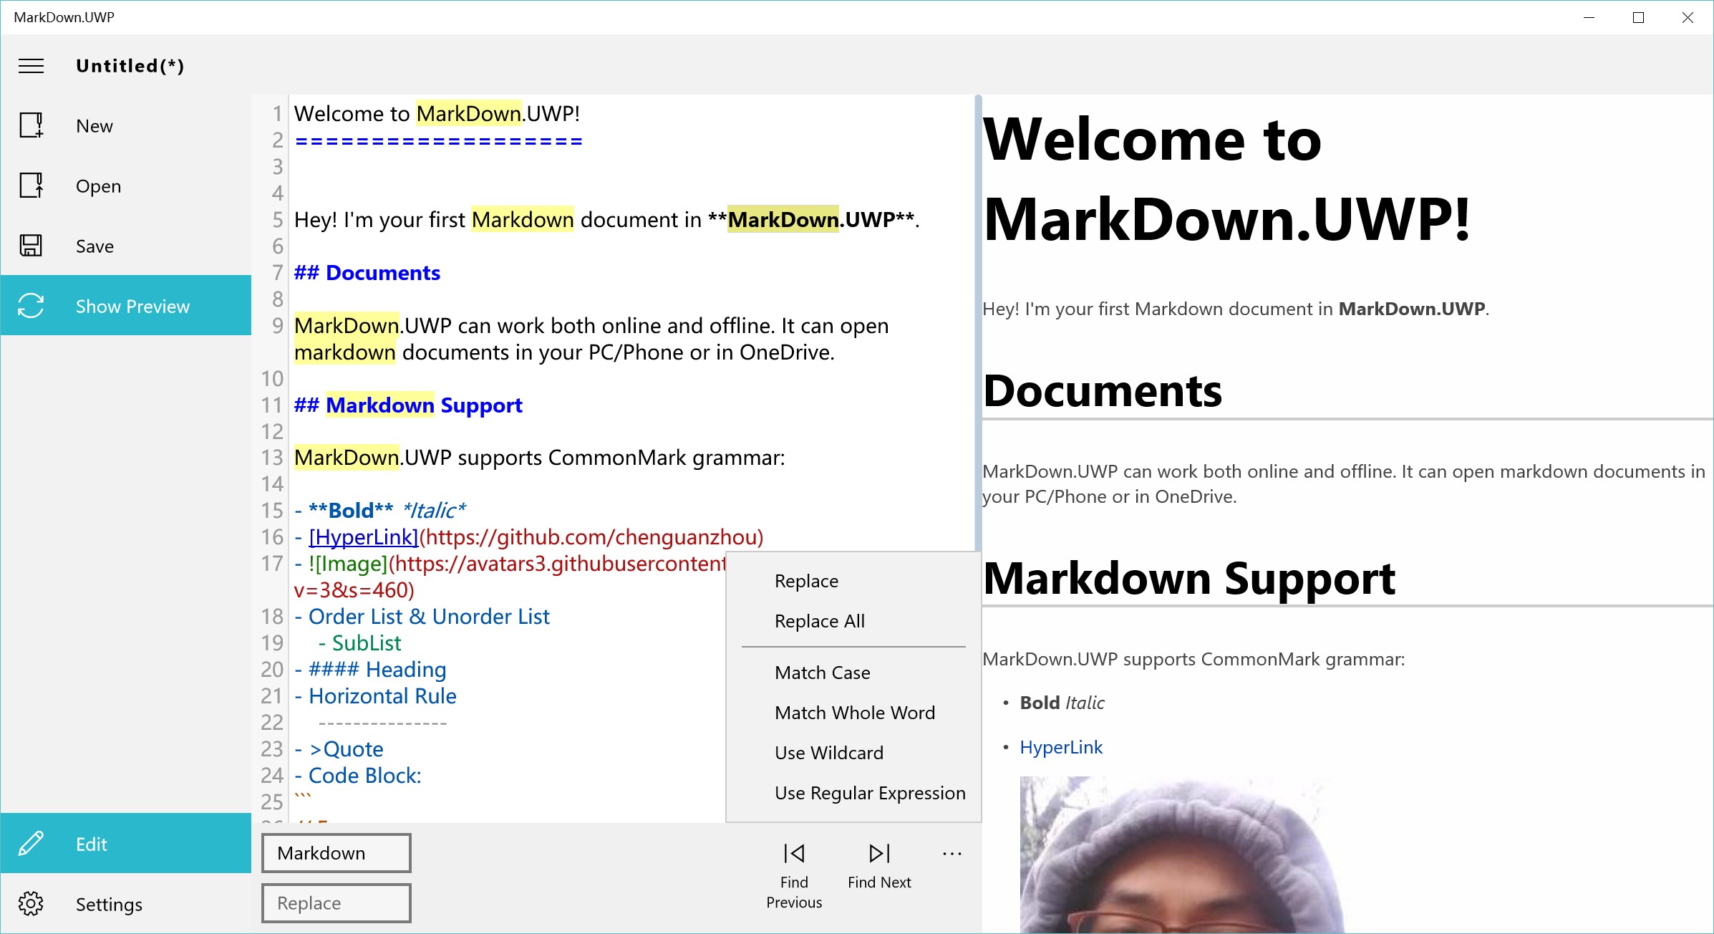Click the New document icon

[x=31, y=126]
